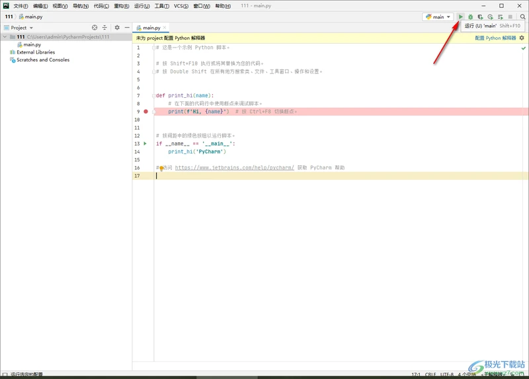Click the 17:1 cursor position indicator

tap(416, 374)
